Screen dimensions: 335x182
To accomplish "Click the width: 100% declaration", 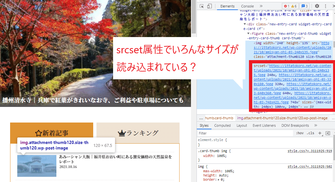I will pos(215,156).
